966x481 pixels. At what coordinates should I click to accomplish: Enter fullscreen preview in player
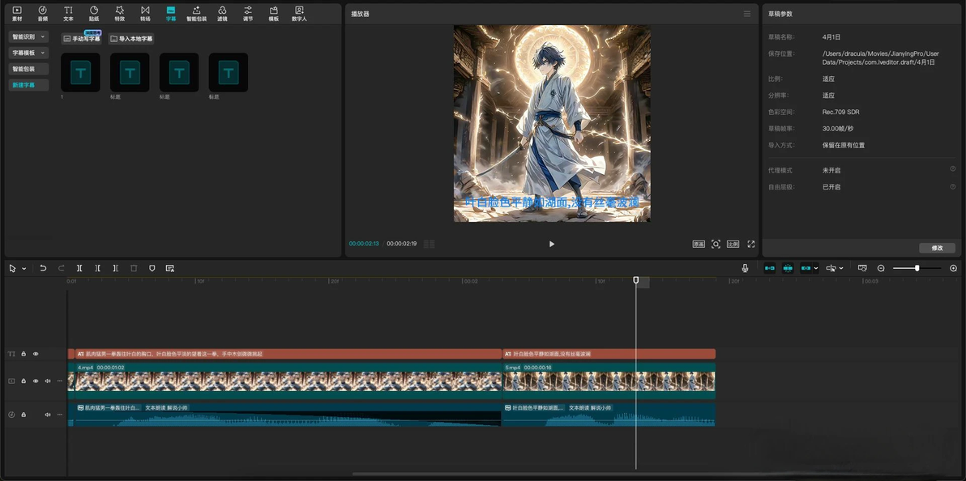[751, 244]
